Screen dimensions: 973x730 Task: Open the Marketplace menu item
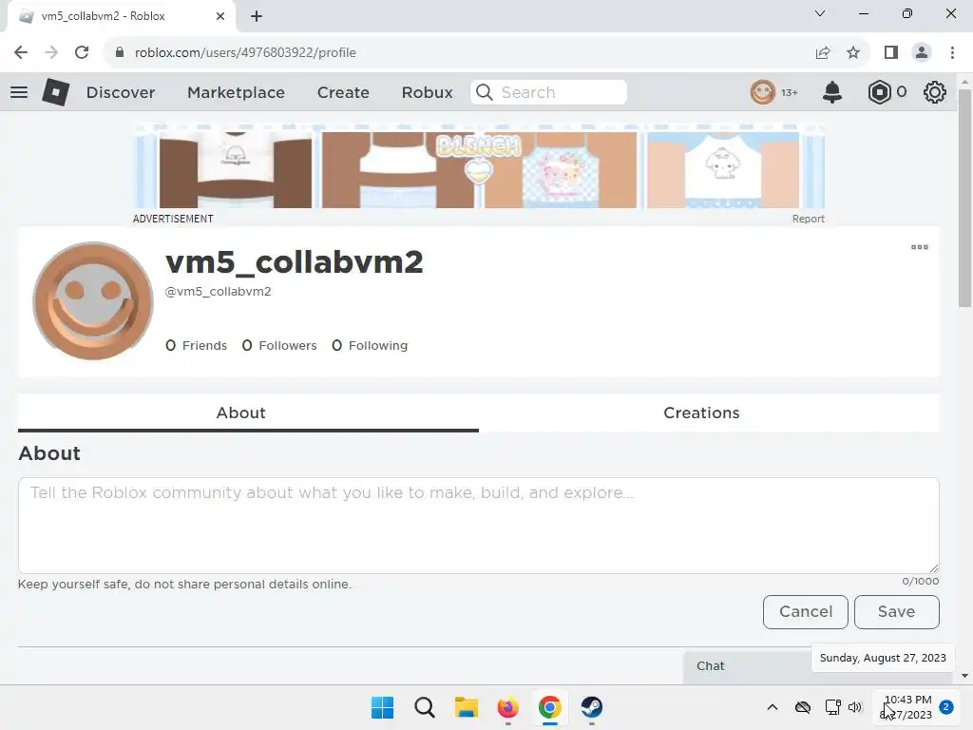(x=236, y=92)
